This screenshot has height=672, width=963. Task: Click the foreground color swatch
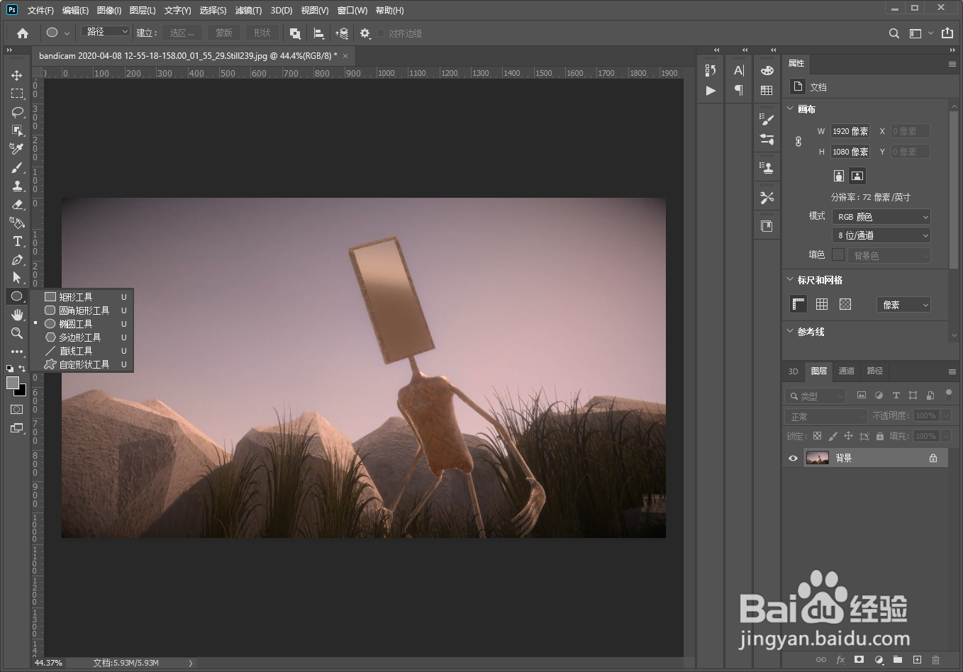click(x=13, y=383)
